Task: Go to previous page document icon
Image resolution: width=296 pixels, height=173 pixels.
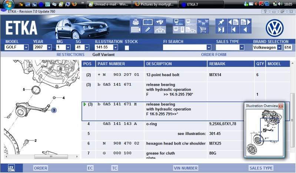Action: coord(233,22)
